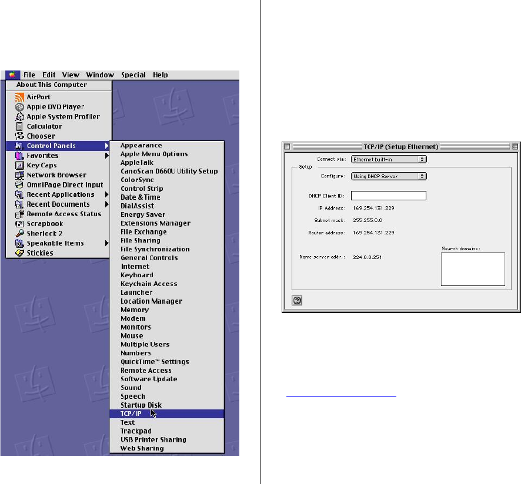The image size is (521, 484).
Task: Expand the Recent Documents submenu arrow
Action: click(106, 204)
